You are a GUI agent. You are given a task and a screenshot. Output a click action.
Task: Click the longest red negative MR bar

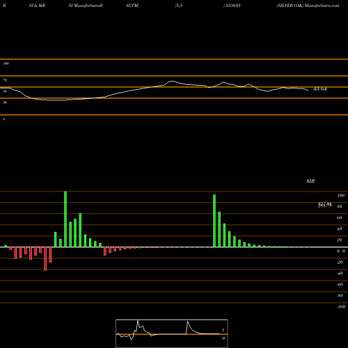[45, 259]
